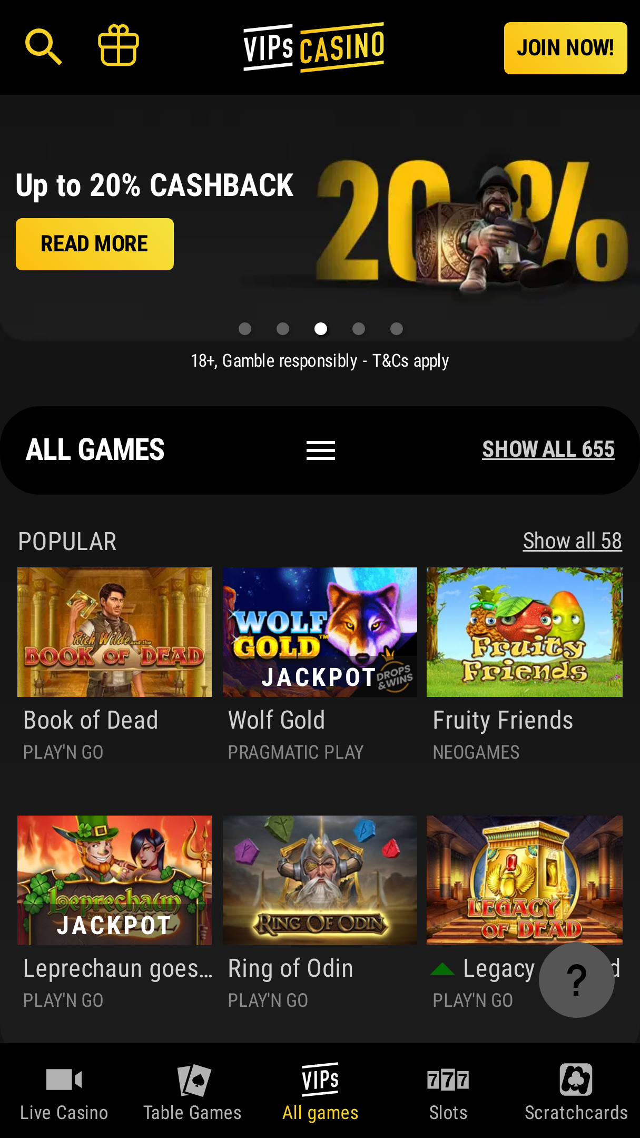
Task: Expand the All Games hamburger menu
Action: [x=321, y=450]
